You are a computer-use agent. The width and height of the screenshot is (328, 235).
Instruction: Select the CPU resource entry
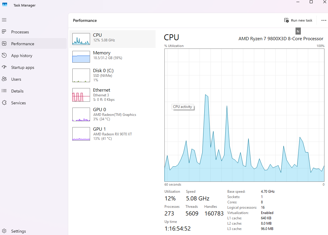[112, 39]
